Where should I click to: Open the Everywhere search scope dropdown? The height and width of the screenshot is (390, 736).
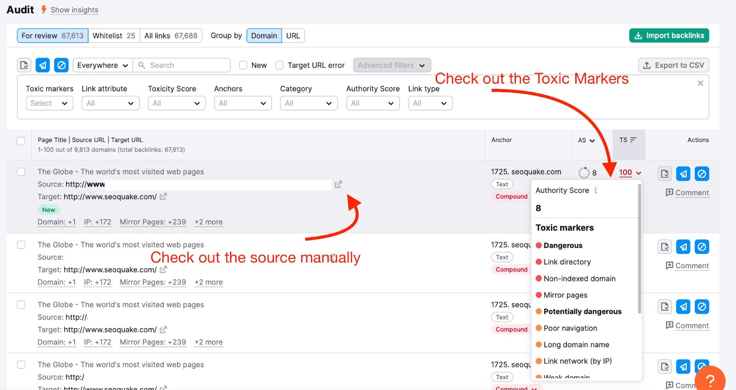103,65
